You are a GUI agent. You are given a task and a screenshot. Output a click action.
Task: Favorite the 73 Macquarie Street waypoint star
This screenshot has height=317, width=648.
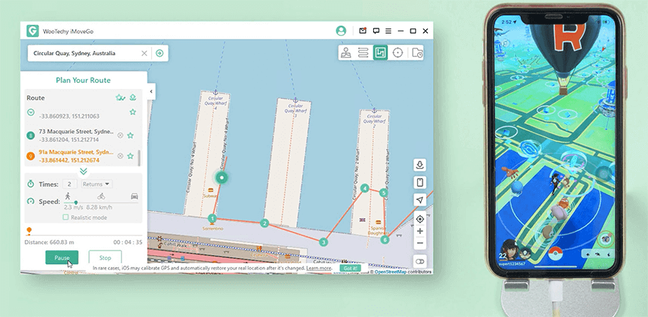(130, 135)
